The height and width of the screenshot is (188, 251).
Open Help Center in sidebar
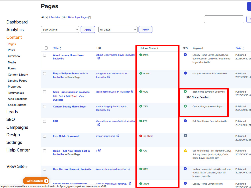click(18, 150)
